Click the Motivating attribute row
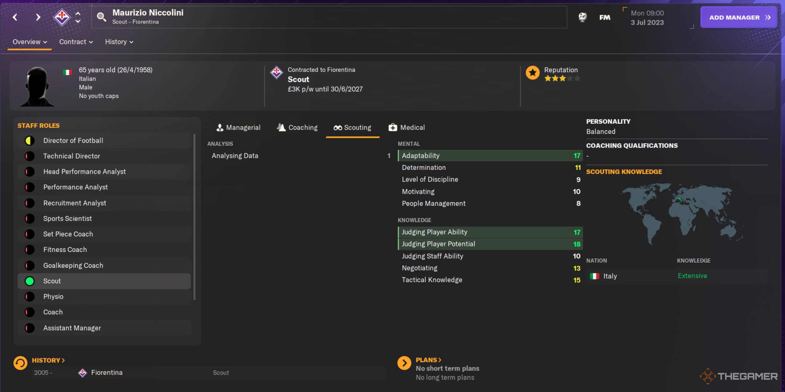785x392 pixels. (490, 192)
